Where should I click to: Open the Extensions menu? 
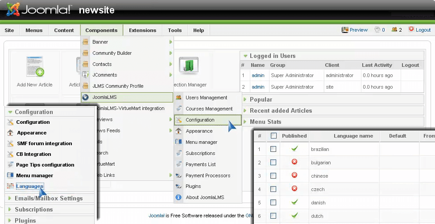coord(143,30)
